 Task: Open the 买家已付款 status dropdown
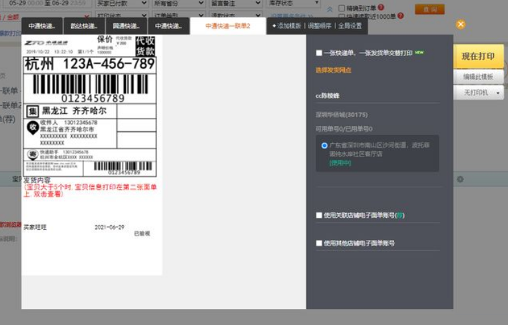point(121,3)
